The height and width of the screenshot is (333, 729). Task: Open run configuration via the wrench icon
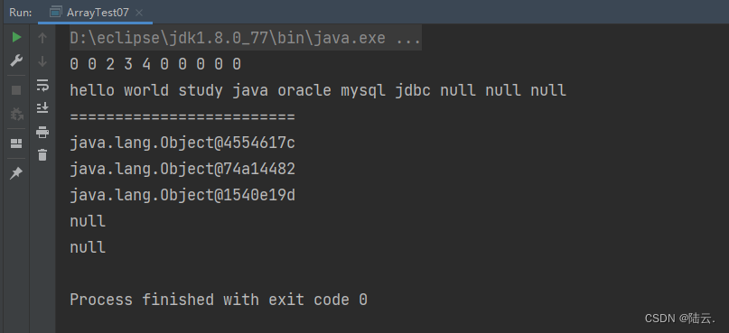16,60
